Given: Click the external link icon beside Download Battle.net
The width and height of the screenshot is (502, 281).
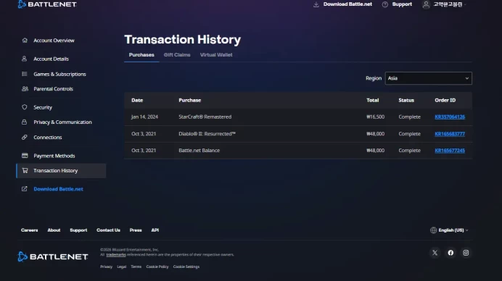Looking at the screenshot, I should tap(25, 189).
